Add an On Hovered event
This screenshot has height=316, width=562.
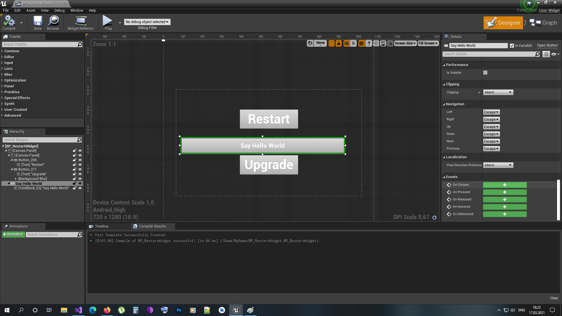click(x=505, y=207)
